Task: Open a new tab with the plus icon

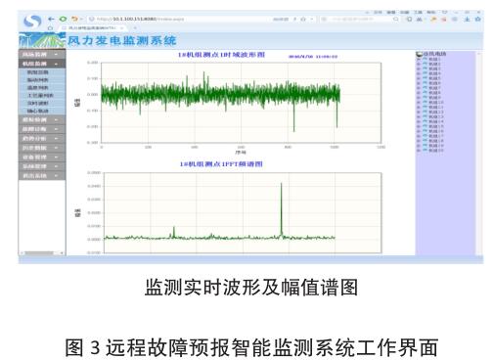Action: click(135, 28)
